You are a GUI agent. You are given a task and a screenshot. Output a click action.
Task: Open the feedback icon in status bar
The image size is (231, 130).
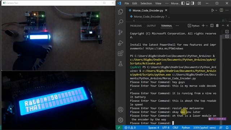[x=221, y=127]
